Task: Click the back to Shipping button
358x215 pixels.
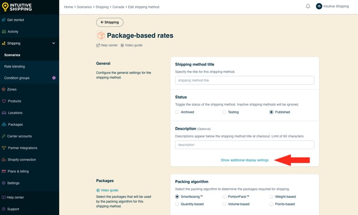Action: [110, 22]
